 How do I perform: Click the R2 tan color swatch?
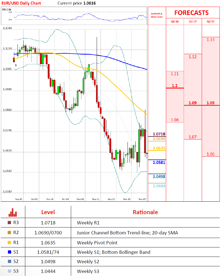[x=9, y=232]
